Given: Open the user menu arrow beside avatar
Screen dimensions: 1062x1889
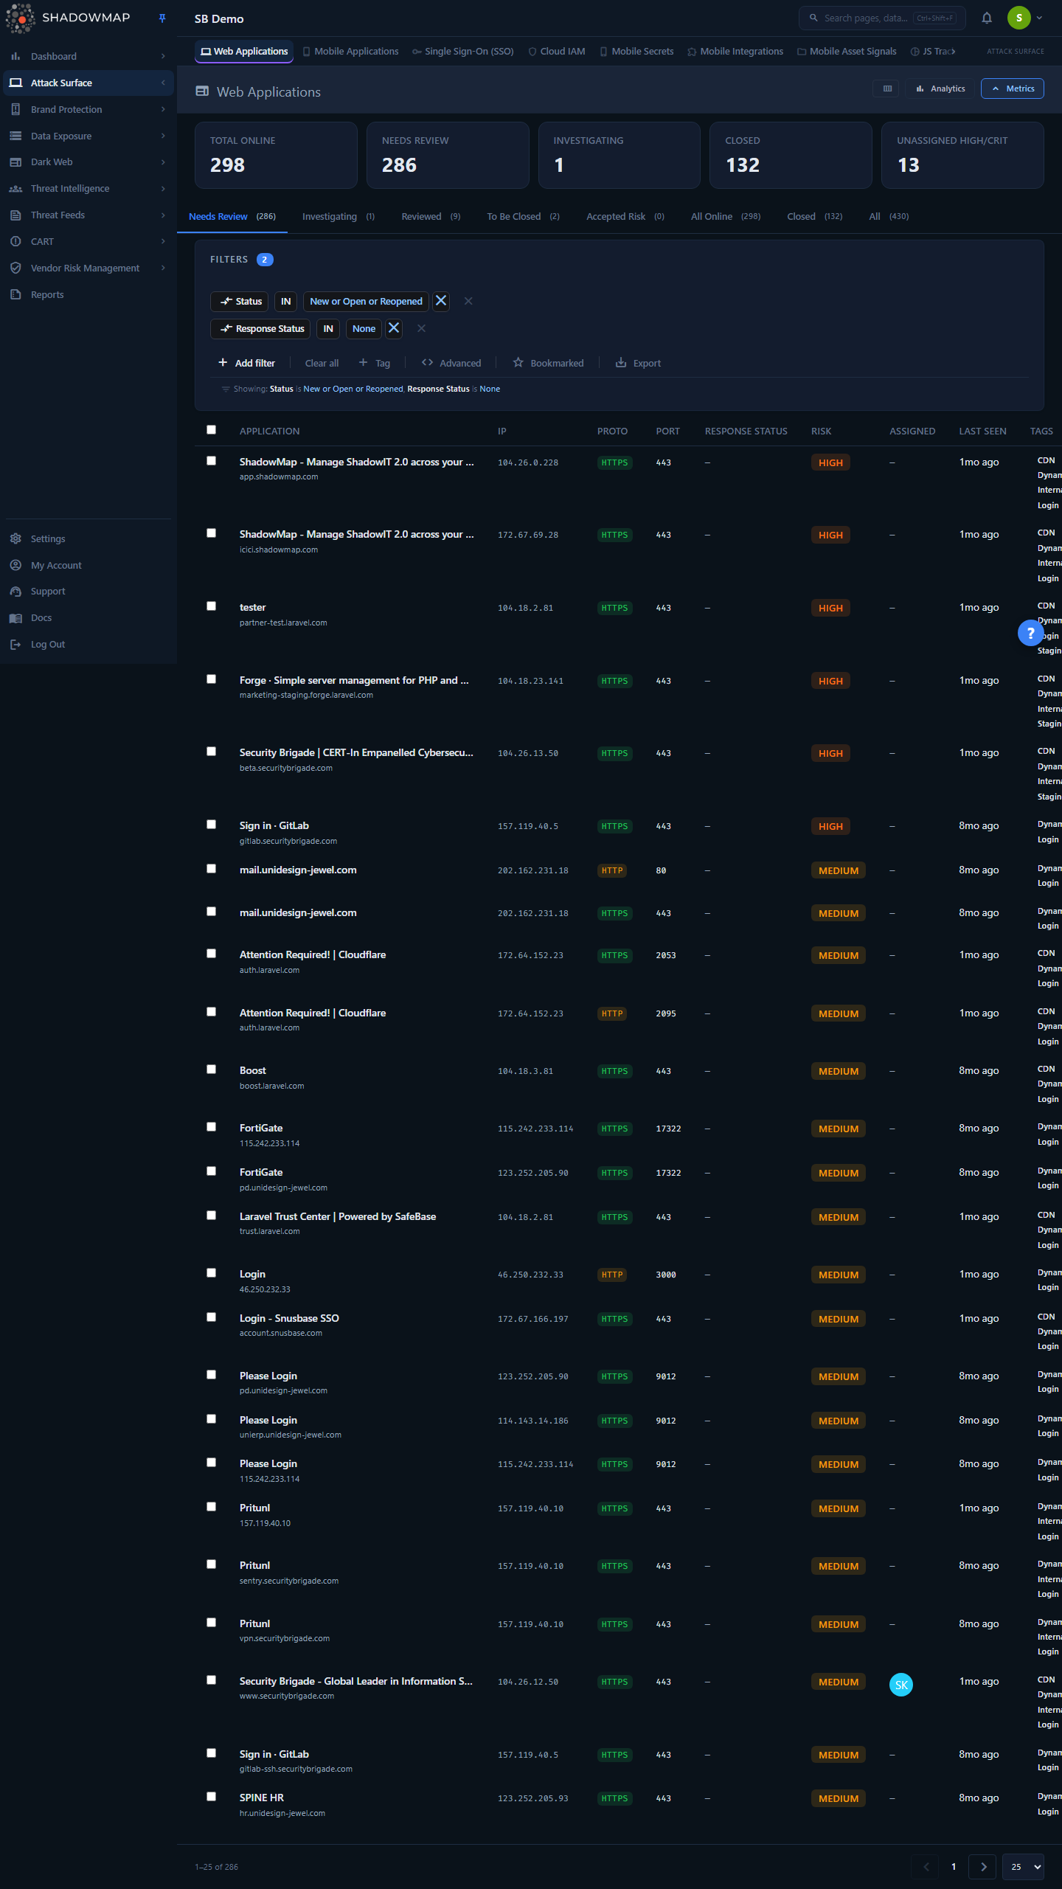Looking at the screenshot, I should (1039, 18).
